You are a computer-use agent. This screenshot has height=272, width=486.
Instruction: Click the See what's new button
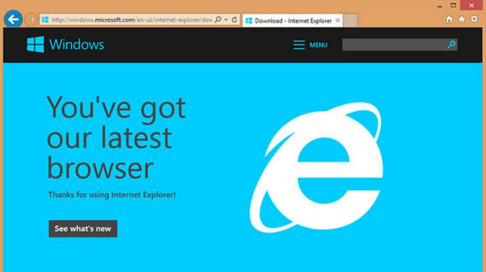tap(82, 229)
